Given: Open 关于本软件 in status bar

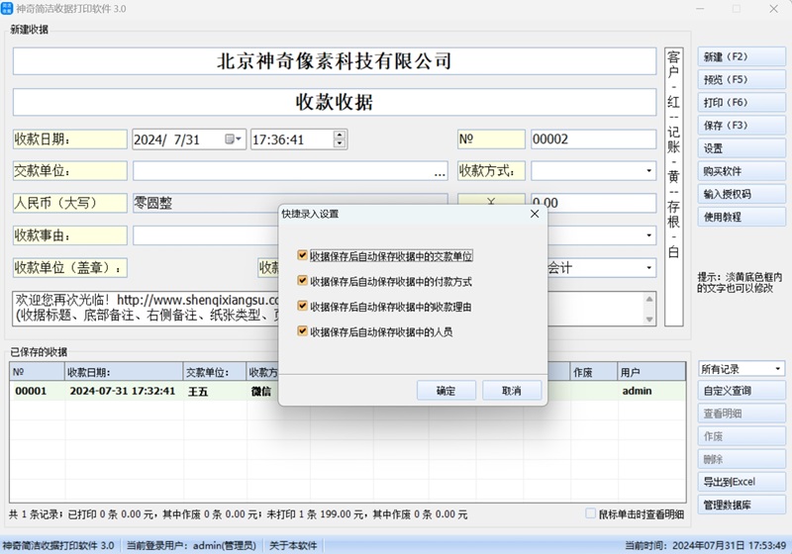Looking at the screenshot, I should 293,545.
